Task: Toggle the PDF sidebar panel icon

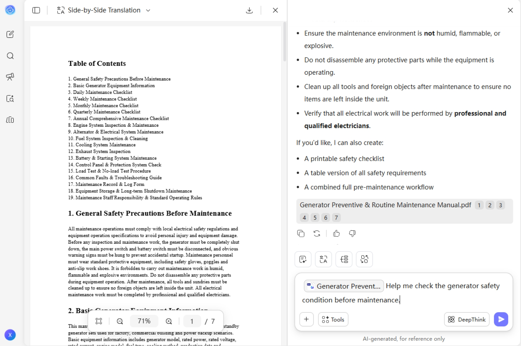Action: 36,10
